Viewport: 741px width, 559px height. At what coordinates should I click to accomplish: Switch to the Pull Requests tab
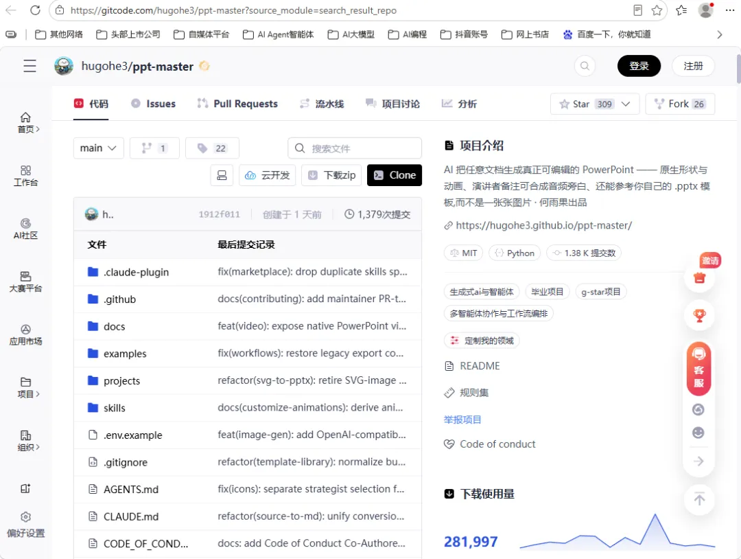237,104
